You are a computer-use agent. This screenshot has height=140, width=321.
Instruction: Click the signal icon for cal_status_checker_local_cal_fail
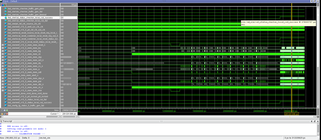click(x=6, y=21)
